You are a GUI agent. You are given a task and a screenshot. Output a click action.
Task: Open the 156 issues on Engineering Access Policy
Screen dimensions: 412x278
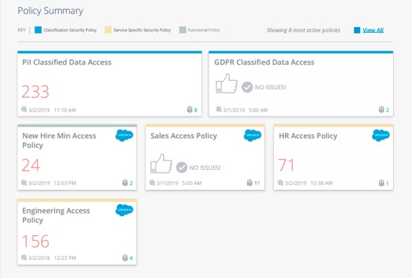point(35,241)
